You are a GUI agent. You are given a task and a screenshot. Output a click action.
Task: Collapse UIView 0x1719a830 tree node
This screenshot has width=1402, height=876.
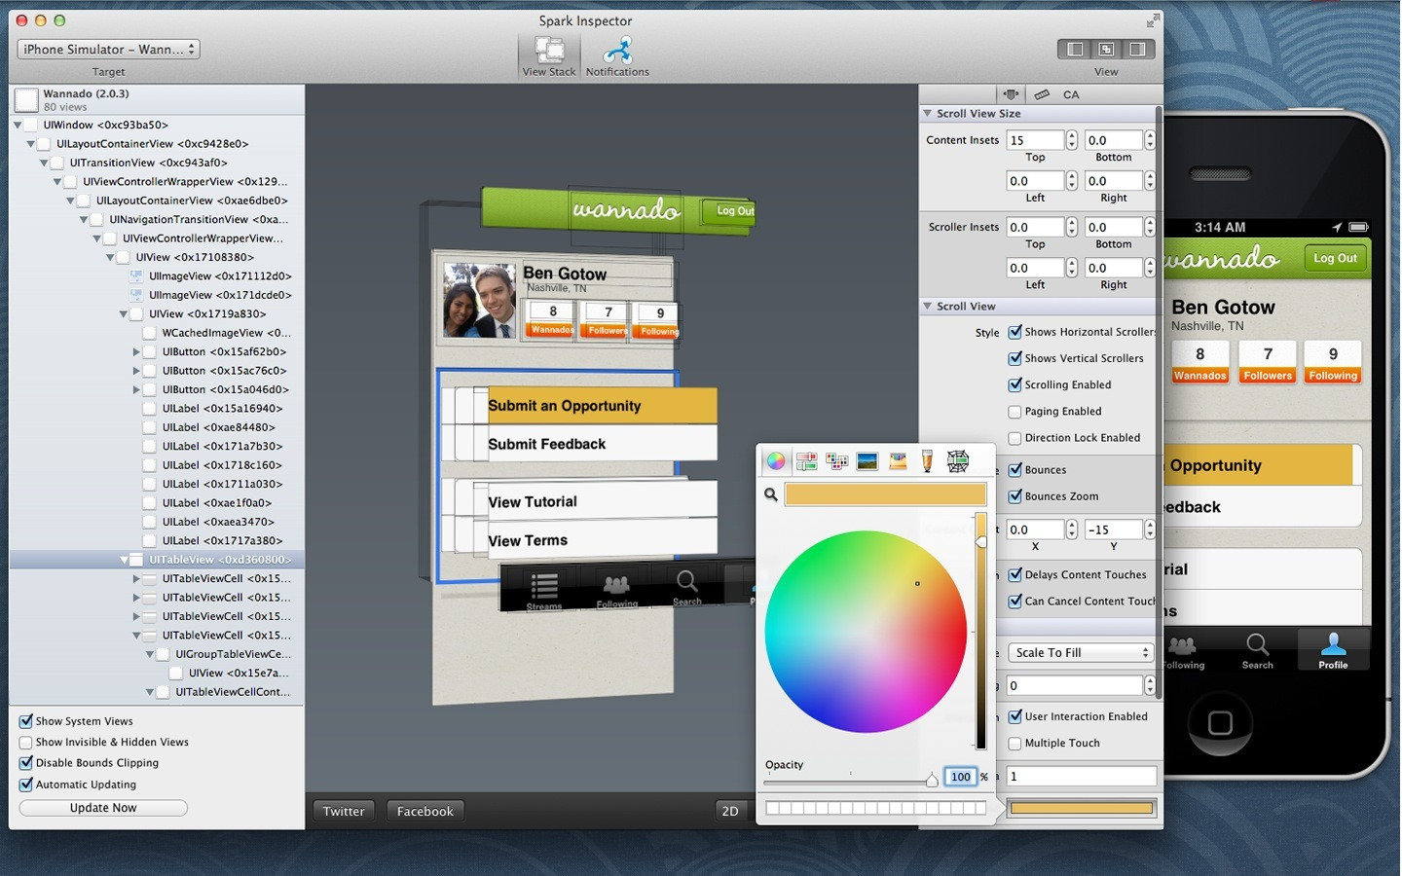[x=124, y=314]
